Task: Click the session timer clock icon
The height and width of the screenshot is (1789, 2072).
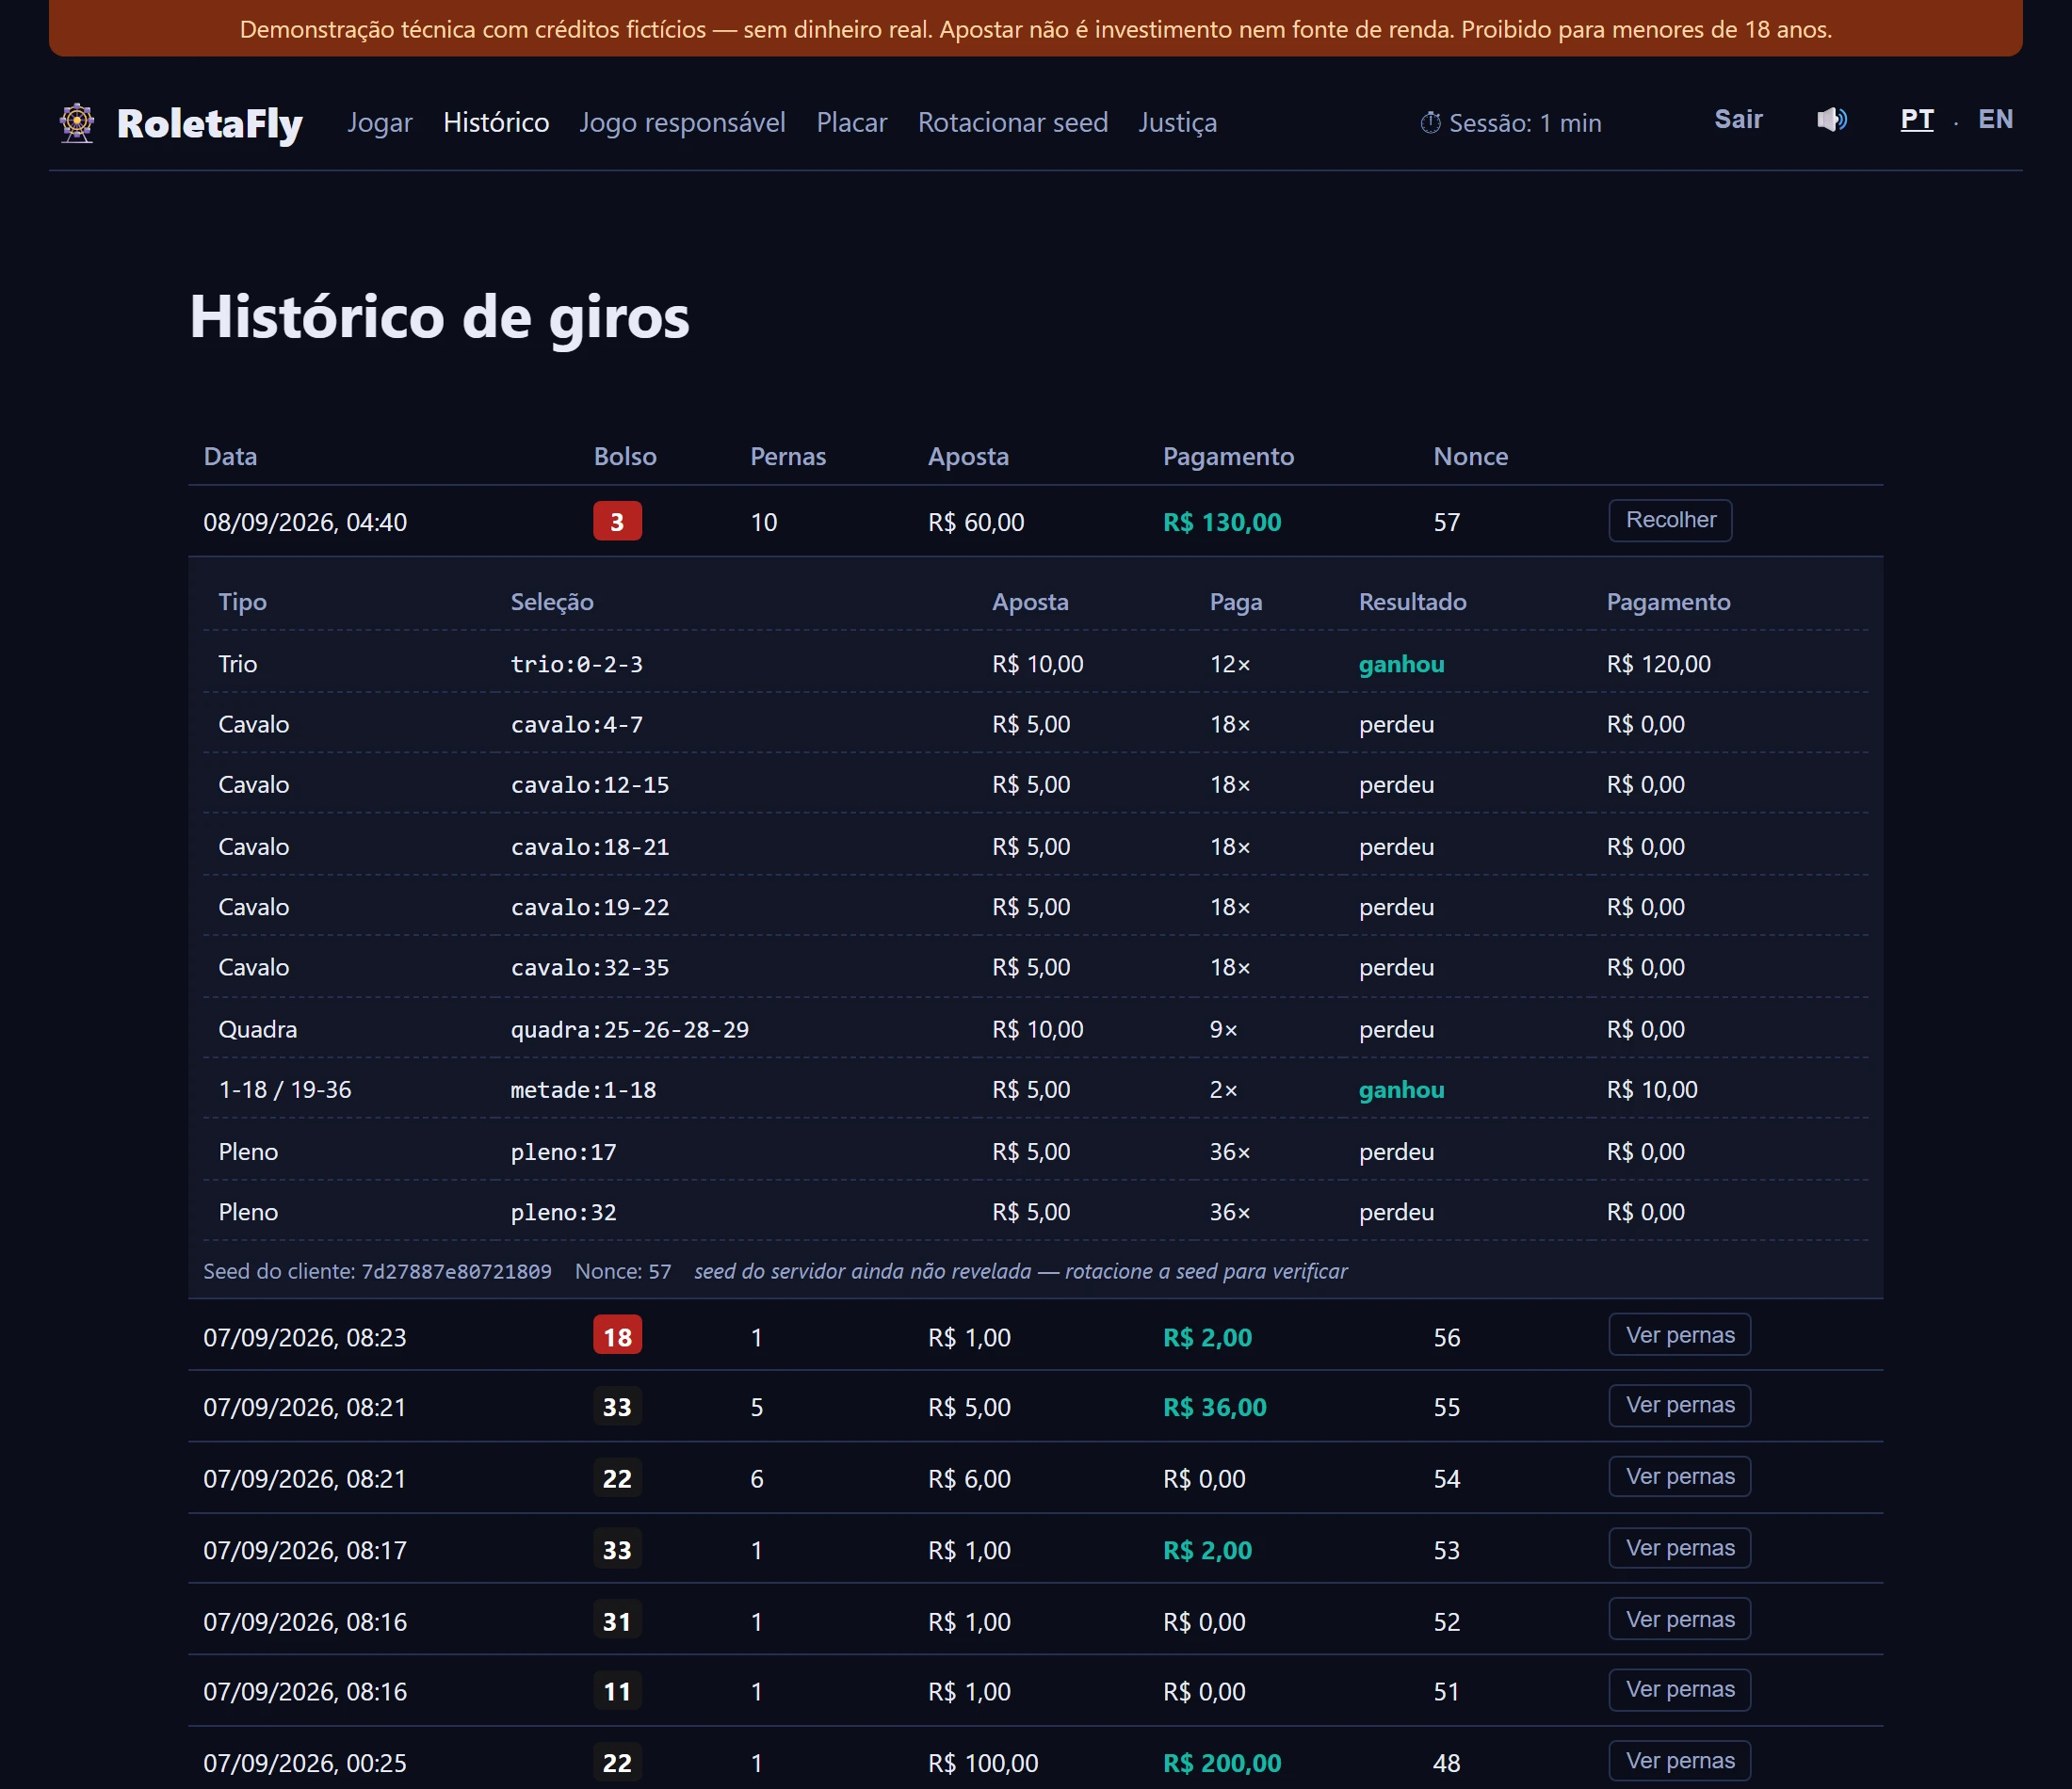Action: [x=1431, y=123]
